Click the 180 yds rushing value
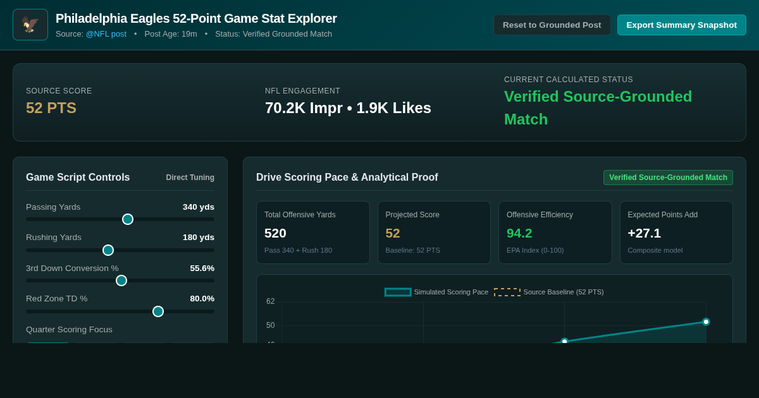The height and width of the screenshot is (398, 759). coord(199,238)
